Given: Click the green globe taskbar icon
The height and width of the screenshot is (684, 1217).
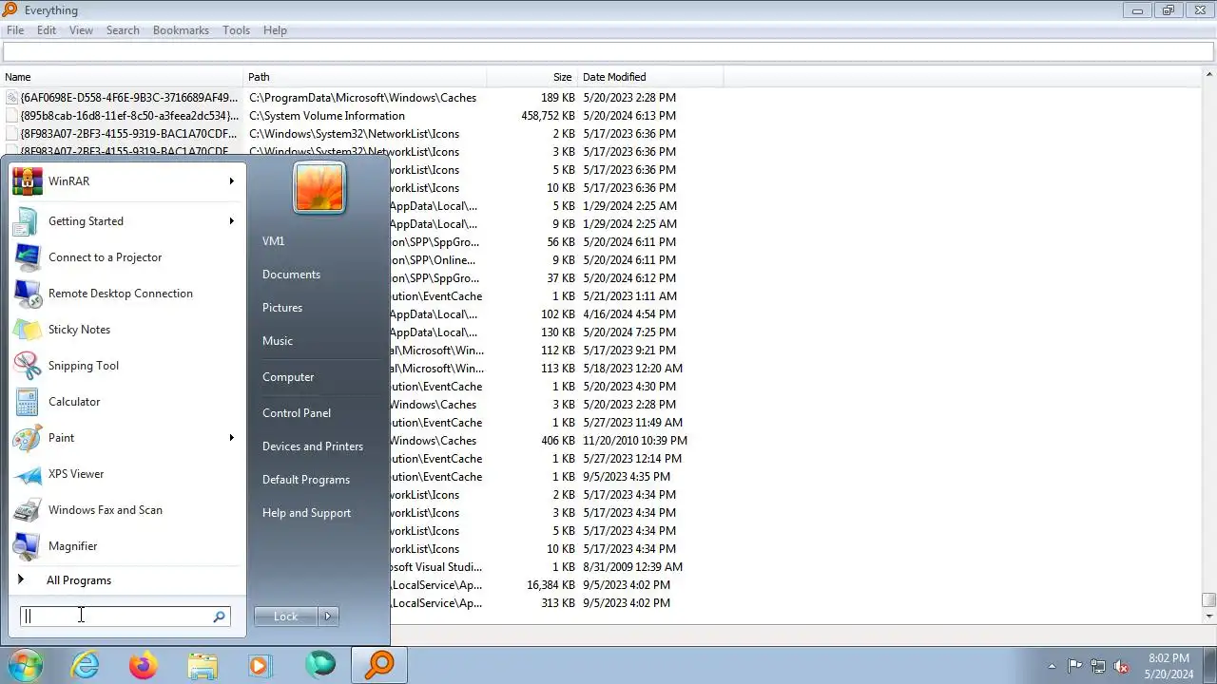Looking at the screenshot, I should (x=320, y=665).
